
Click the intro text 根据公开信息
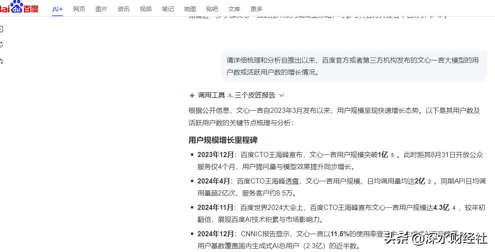[x=209, y=111]
